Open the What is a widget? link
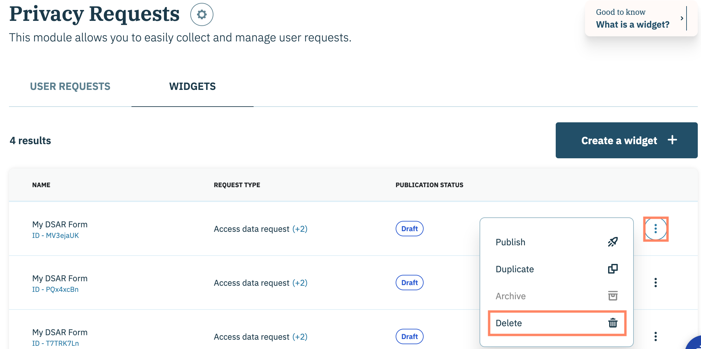 click(x=633, y=24)
